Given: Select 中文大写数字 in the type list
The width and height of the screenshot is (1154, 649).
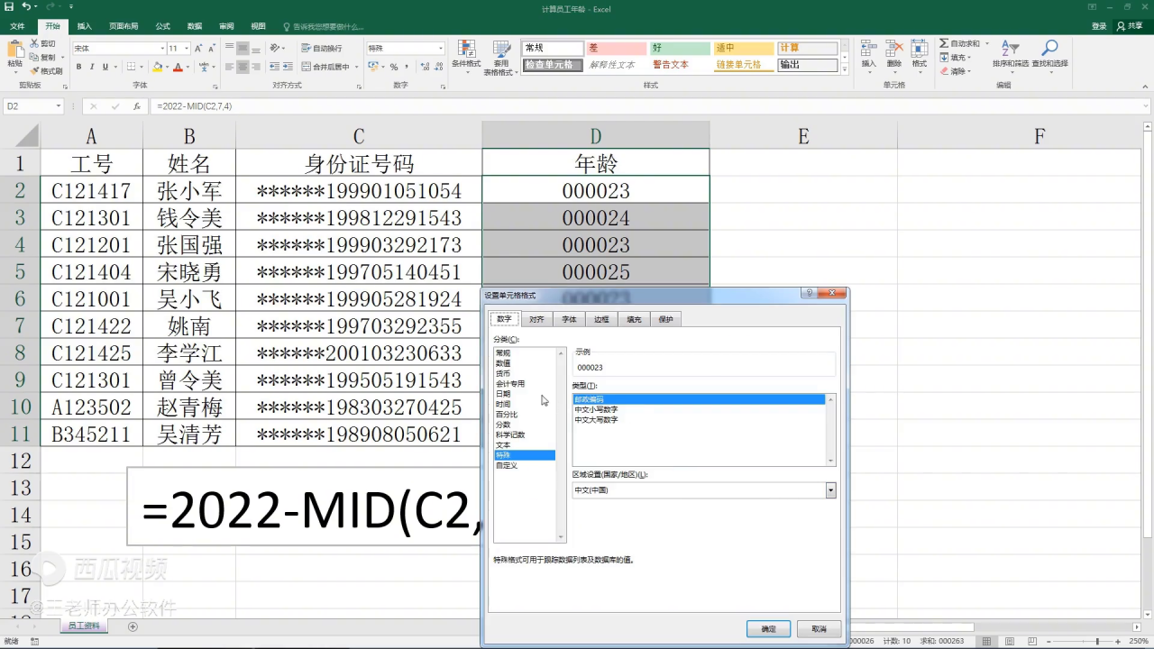Looking at the screenshot, I should (596, 419).
